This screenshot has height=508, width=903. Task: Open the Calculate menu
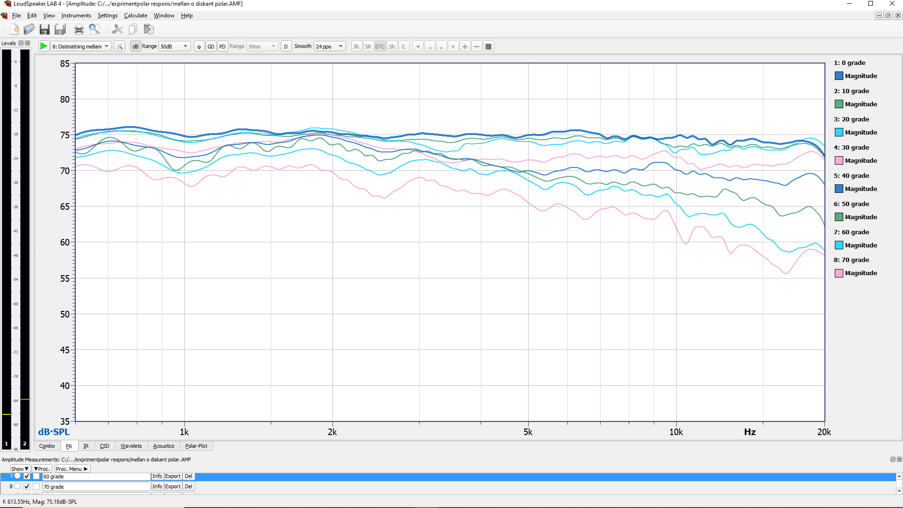coord(135,16)
